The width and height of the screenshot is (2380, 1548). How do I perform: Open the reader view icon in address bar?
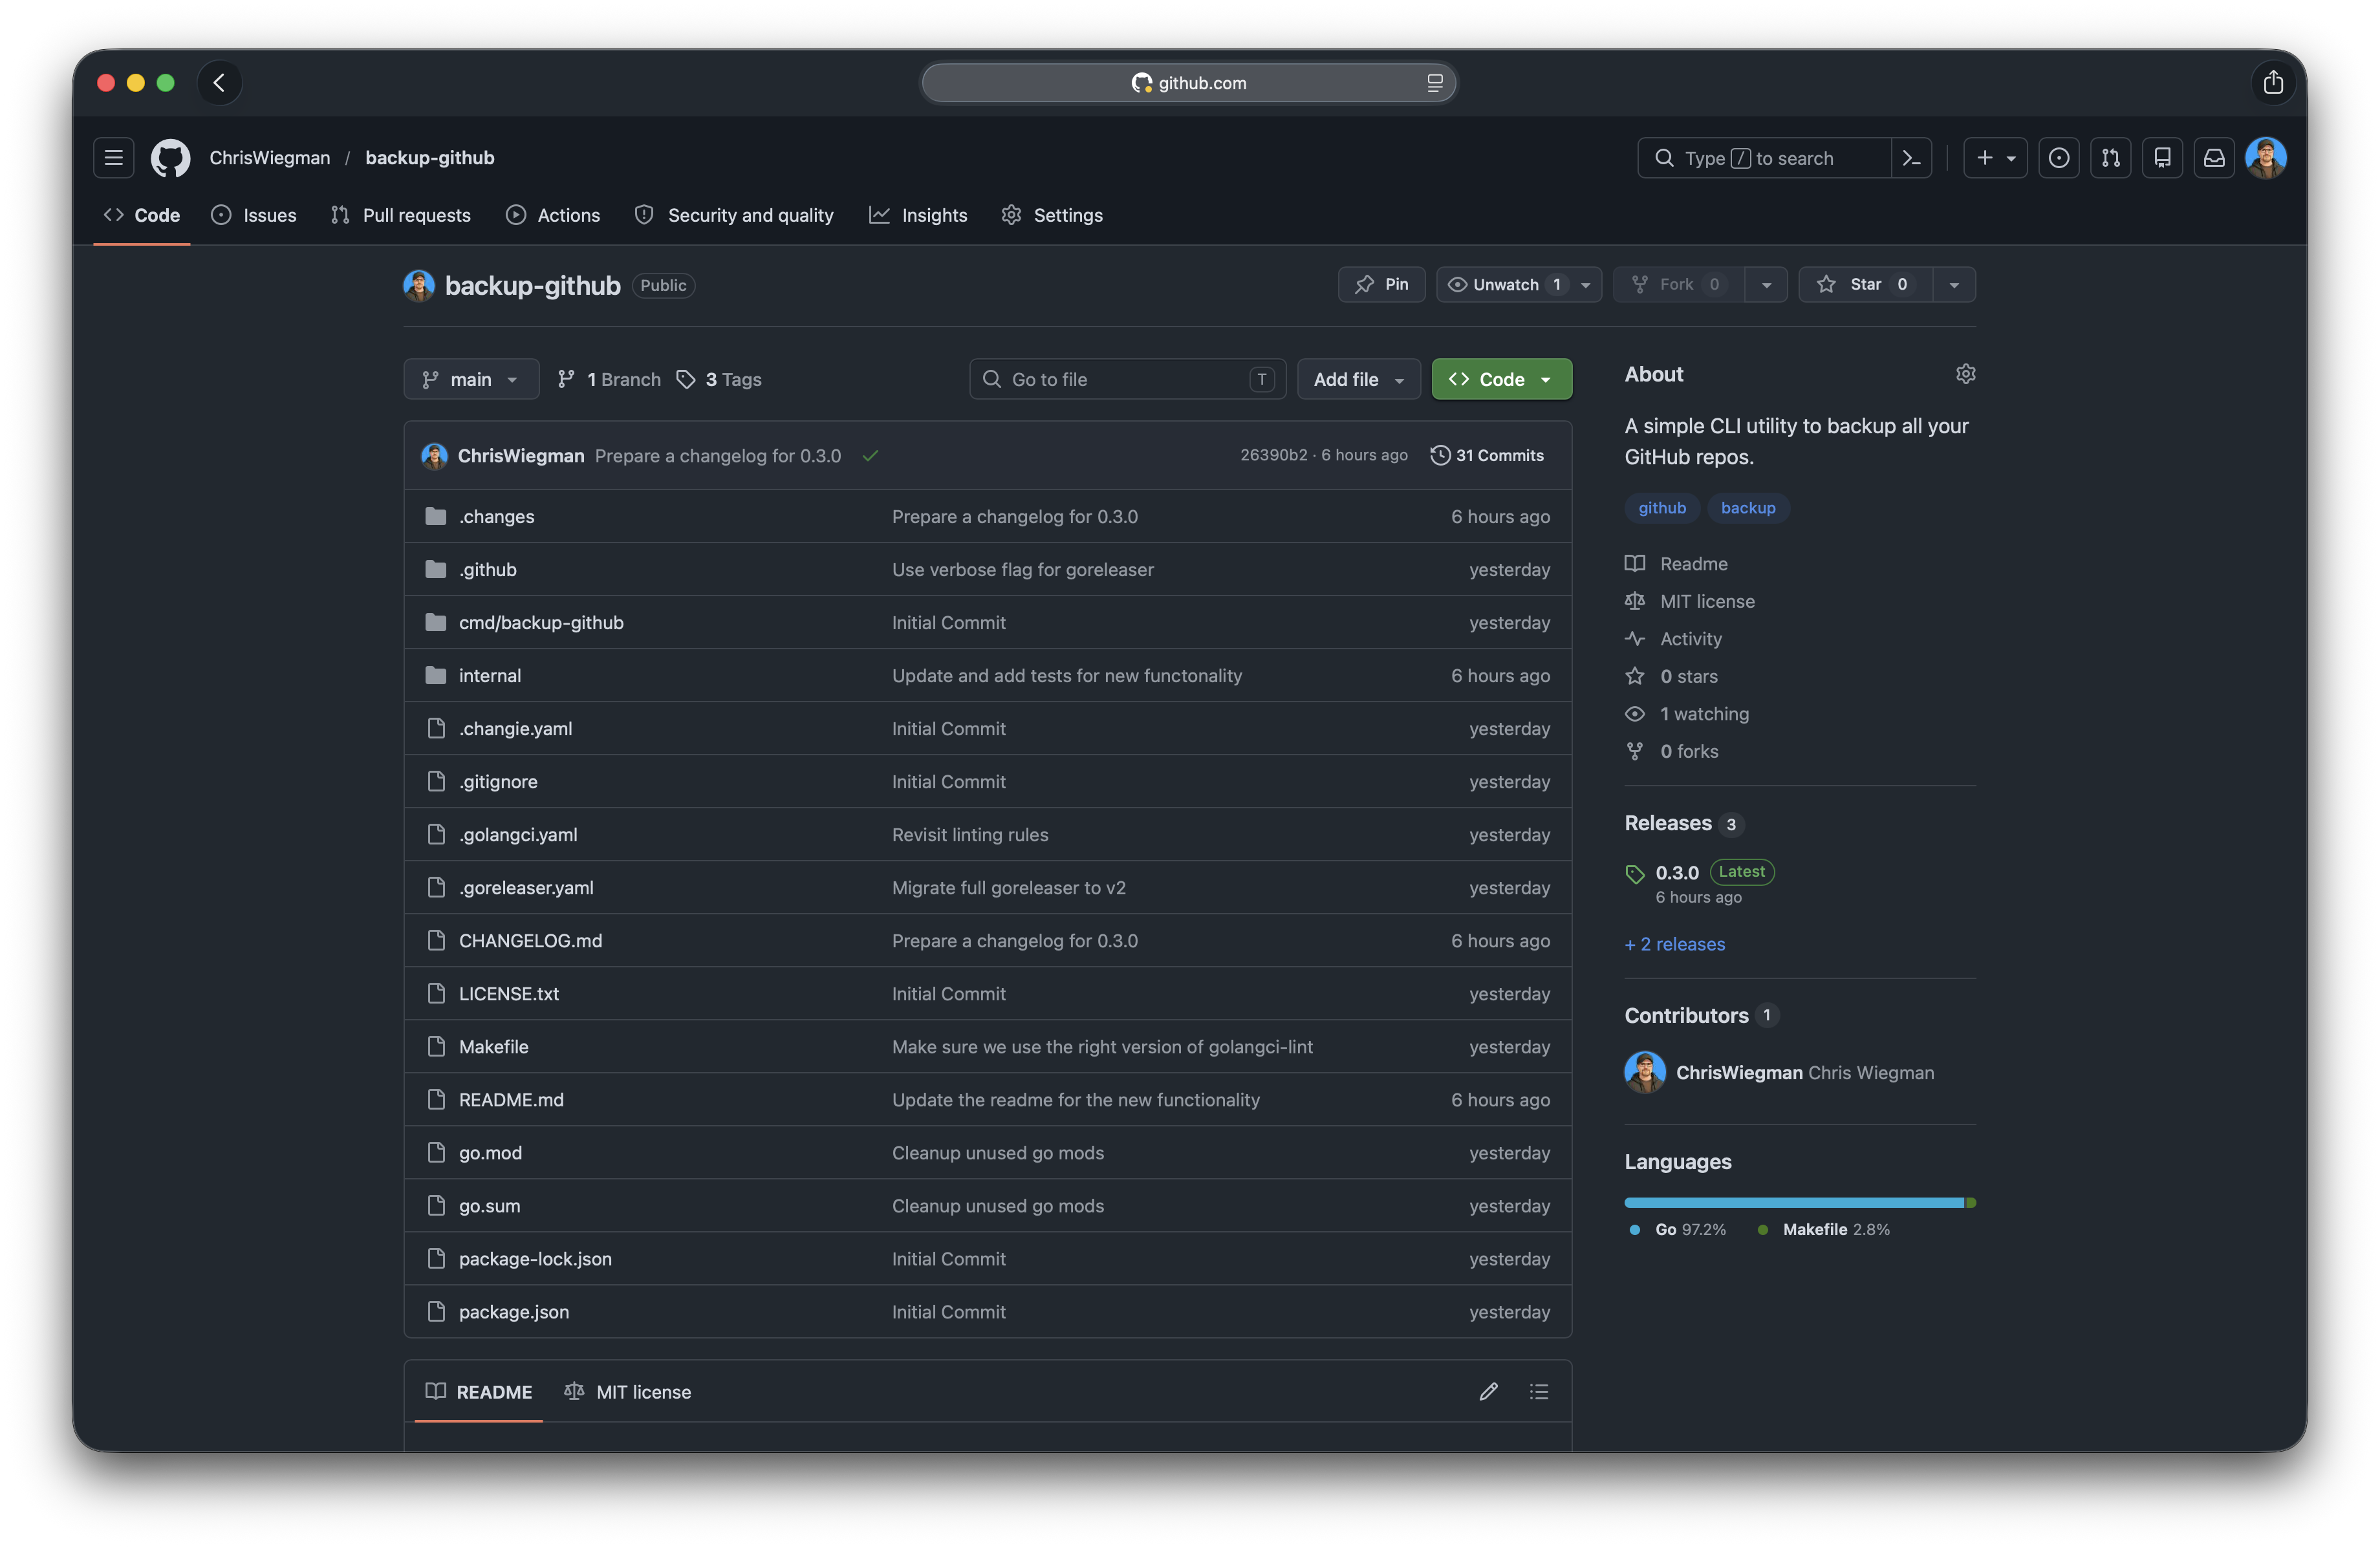point(1434,83)
